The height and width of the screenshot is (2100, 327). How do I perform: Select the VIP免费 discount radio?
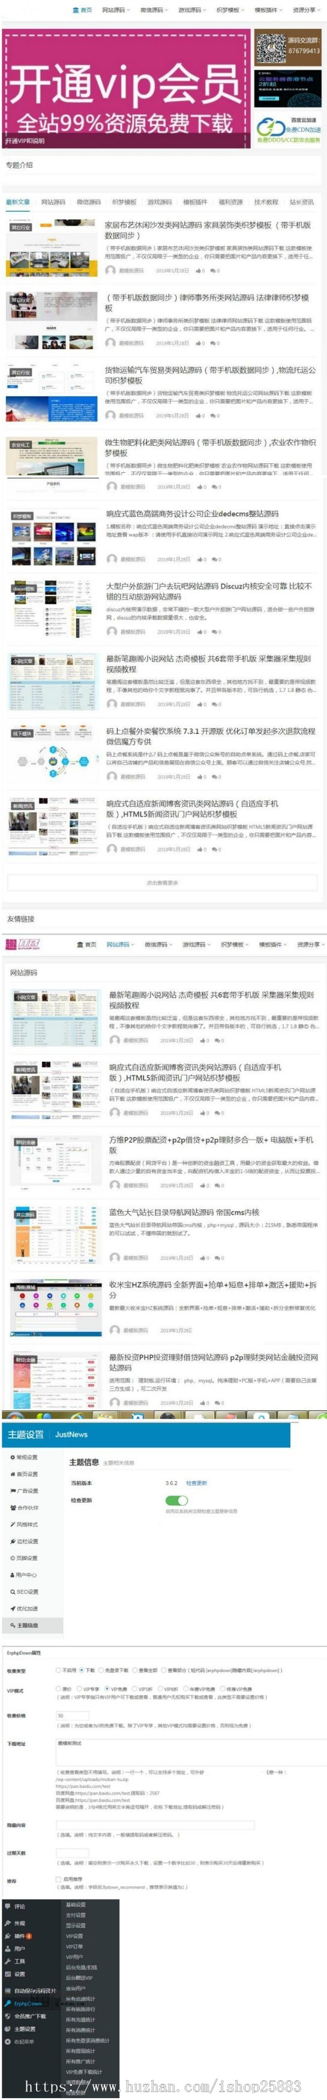(x=107, y=1689)
